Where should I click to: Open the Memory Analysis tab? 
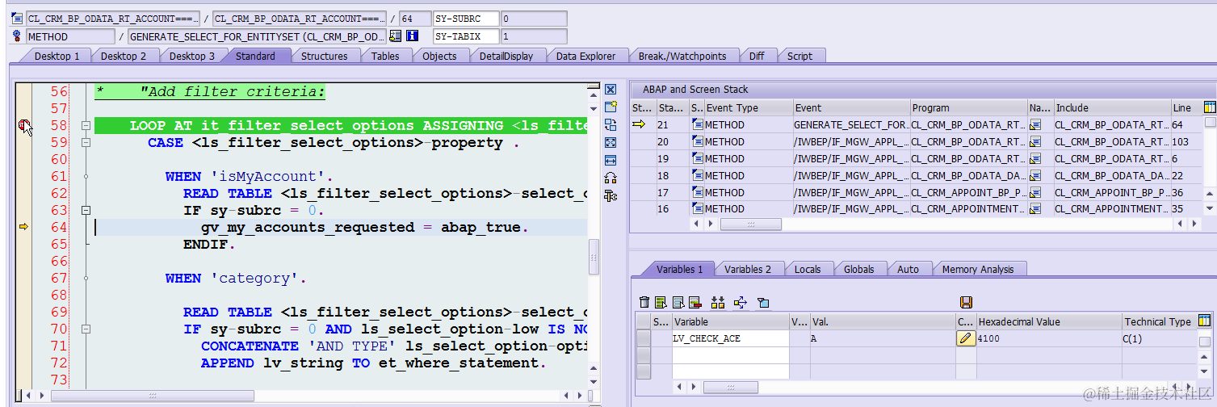click(977, 269)
